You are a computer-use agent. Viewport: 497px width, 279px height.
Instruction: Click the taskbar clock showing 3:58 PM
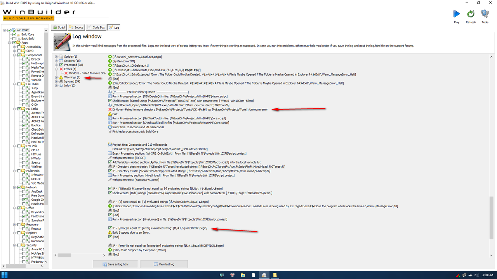point(487,275)
